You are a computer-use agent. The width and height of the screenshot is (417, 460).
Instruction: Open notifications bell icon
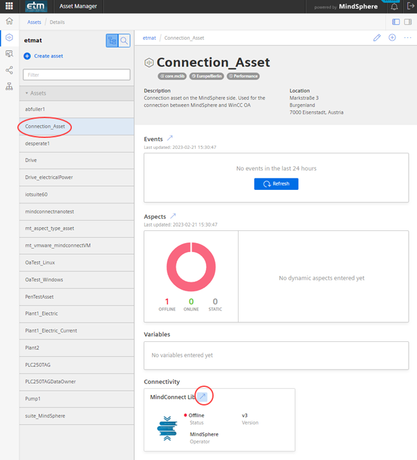point(395,6)
